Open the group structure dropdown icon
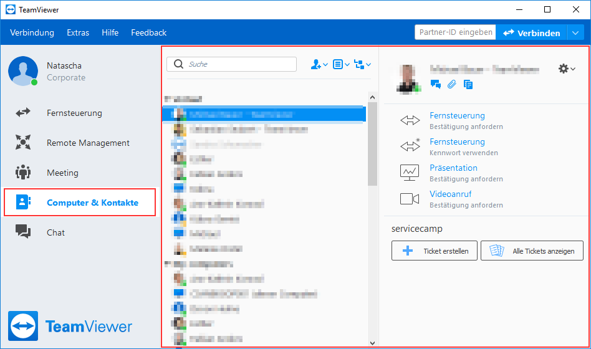Image resolution: width=591 pixels, height=349 pixels. [363, 64]
